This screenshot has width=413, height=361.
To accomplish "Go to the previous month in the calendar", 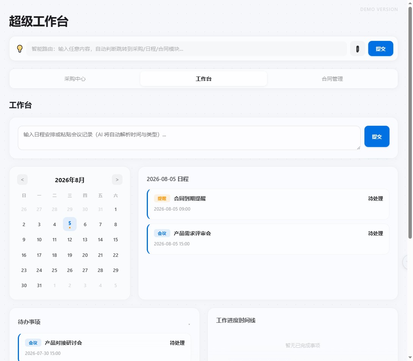I will 22,180.
